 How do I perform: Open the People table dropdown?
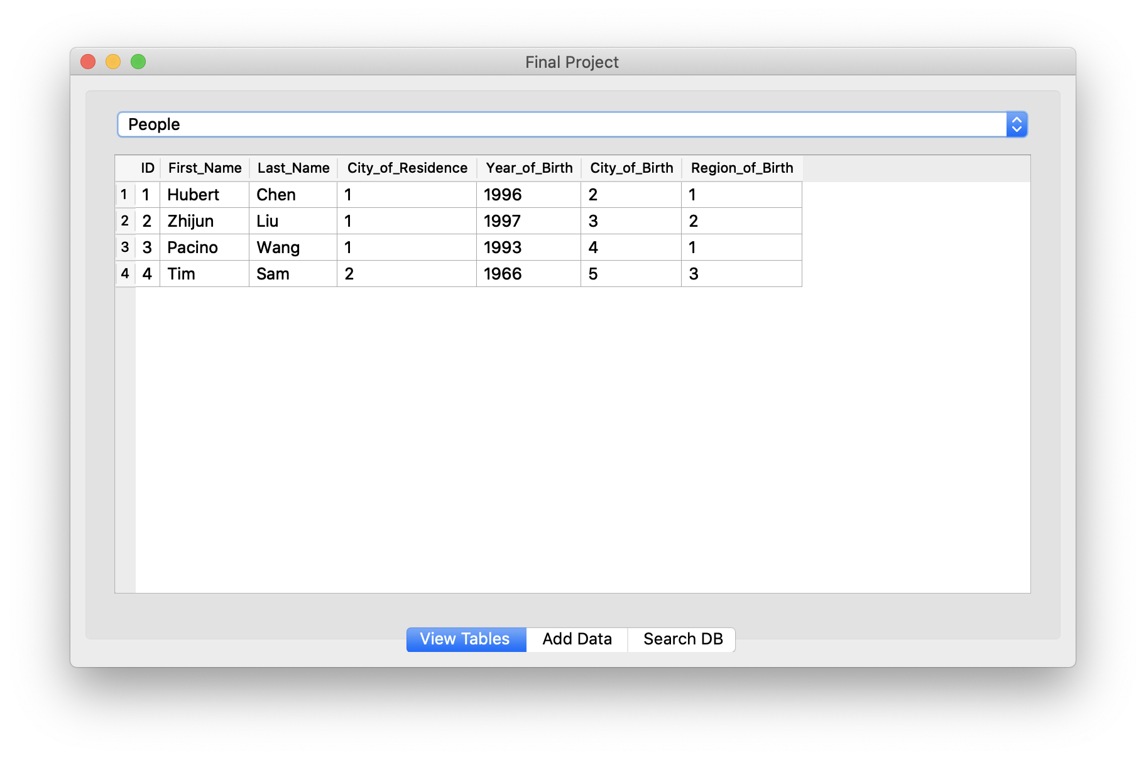572,124
